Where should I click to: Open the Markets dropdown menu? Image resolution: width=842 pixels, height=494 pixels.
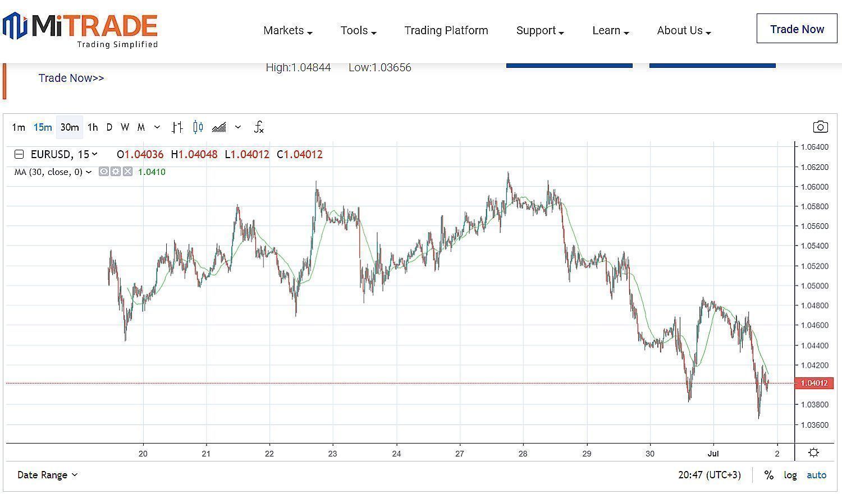pyautogui.click(x=287, y=30)
